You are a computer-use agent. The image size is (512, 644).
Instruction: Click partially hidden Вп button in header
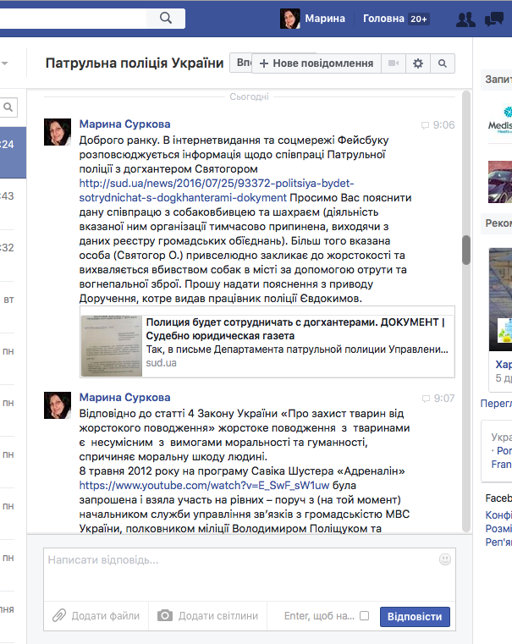(x=240, y=63)
